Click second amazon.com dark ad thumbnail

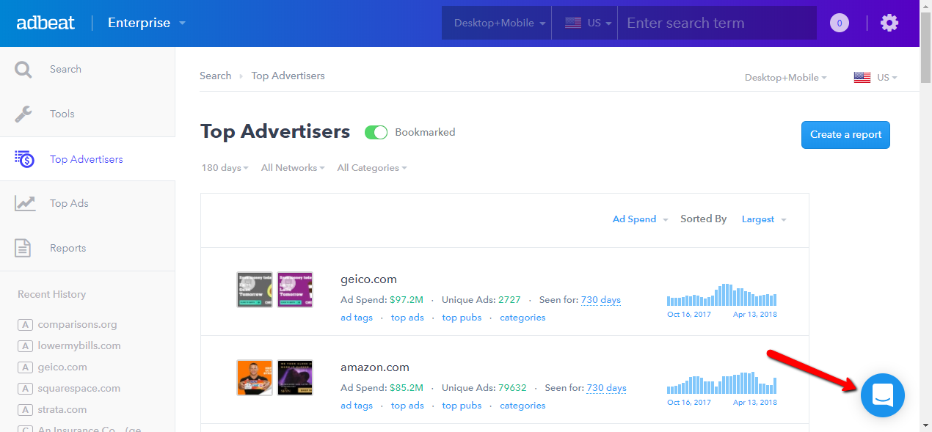[295, 378]
